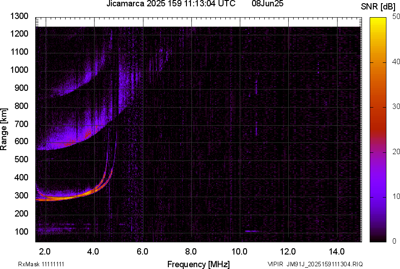
Task: Click the SNR colorbar gradient
Action: 378,130
